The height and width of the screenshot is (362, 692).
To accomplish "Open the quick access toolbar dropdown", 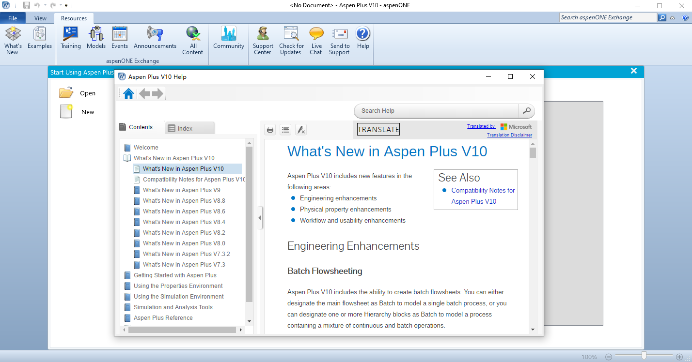I will [66, 5].
